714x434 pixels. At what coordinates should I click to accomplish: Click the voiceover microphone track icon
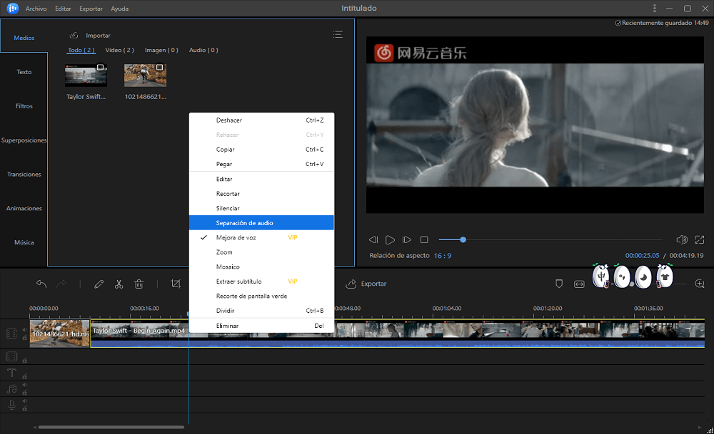[11, 405]
